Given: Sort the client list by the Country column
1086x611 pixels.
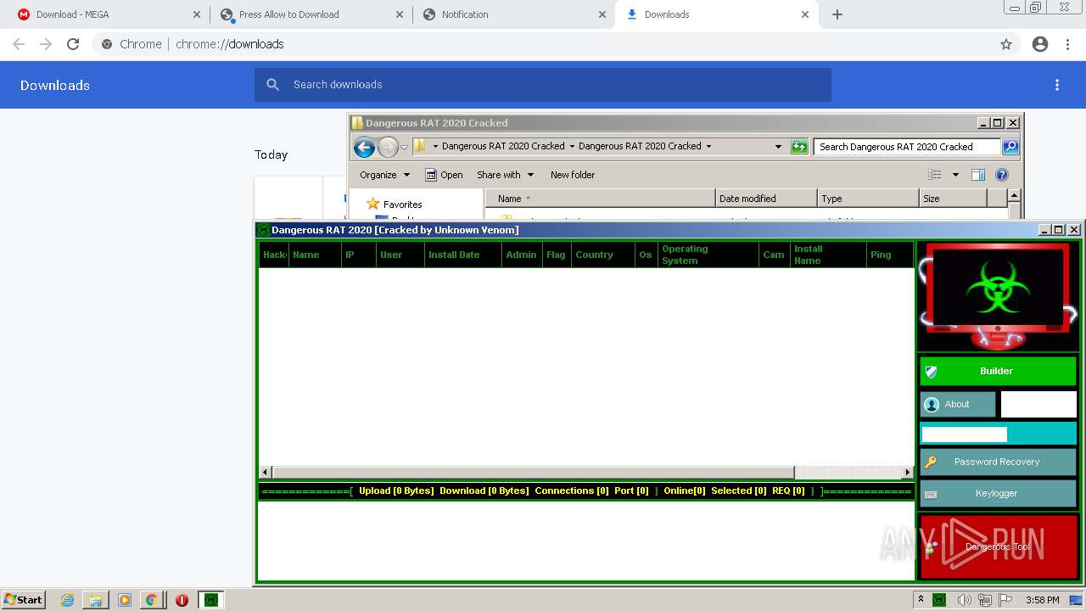Looking at the screenshot, I should (x=603, y=255).
